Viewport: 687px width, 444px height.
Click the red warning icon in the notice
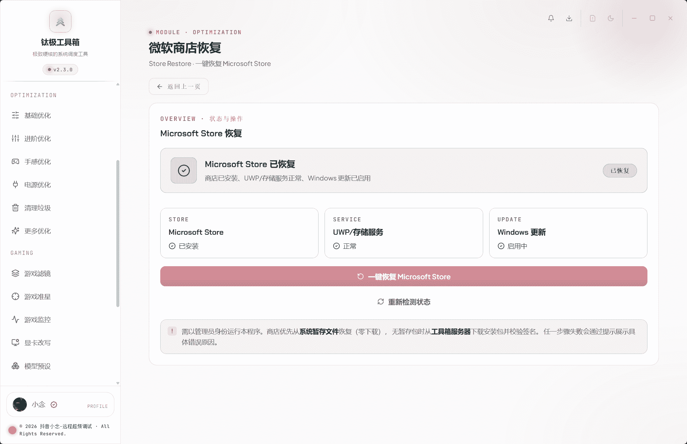[172, 331]
